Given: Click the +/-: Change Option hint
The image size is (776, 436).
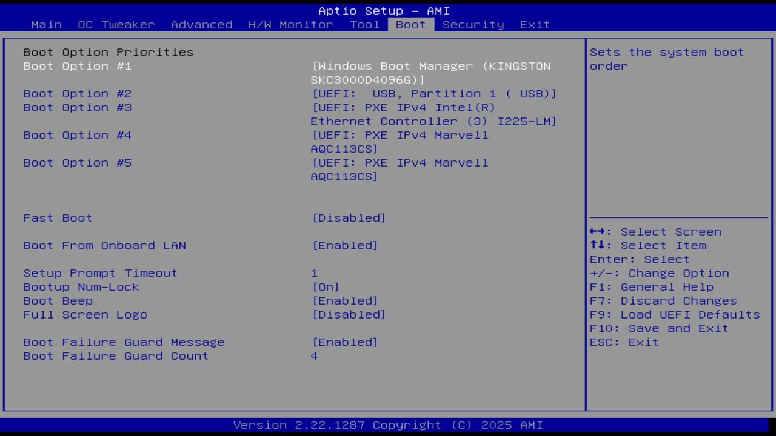Looking at the screenshot, I should click(660, 273).
